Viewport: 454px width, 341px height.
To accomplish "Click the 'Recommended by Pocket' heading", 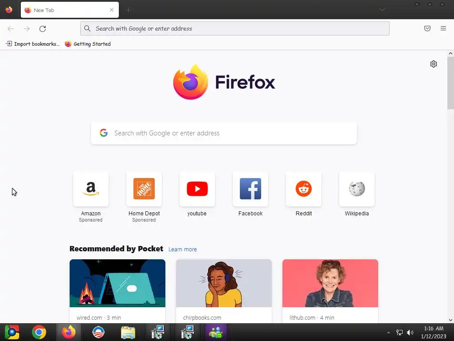I will pyautogui.click(x=117, y=249).
